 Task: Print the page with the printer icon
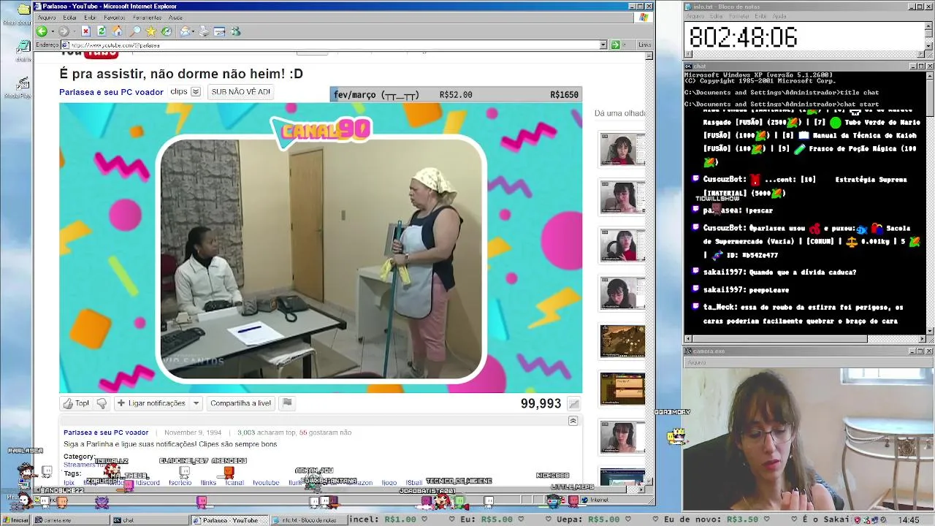[x=204, y=31]
